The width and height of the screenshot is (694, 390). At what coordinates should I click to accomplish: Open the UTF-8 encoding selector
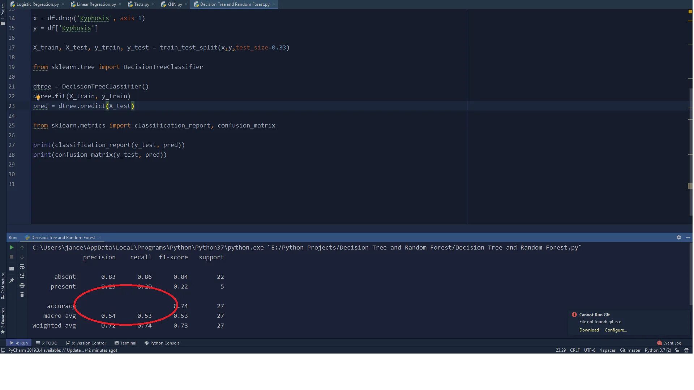590,350
